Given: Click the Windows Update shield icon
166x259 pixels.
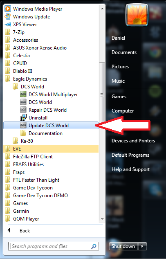Looking at the screenshot, I should pyautogui.click(x=8, y=16).
